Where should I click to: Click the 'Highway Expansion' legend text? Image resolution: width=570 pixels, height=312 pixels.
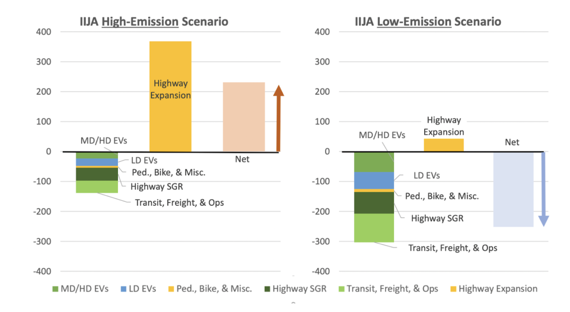click(x=498, y=289)
